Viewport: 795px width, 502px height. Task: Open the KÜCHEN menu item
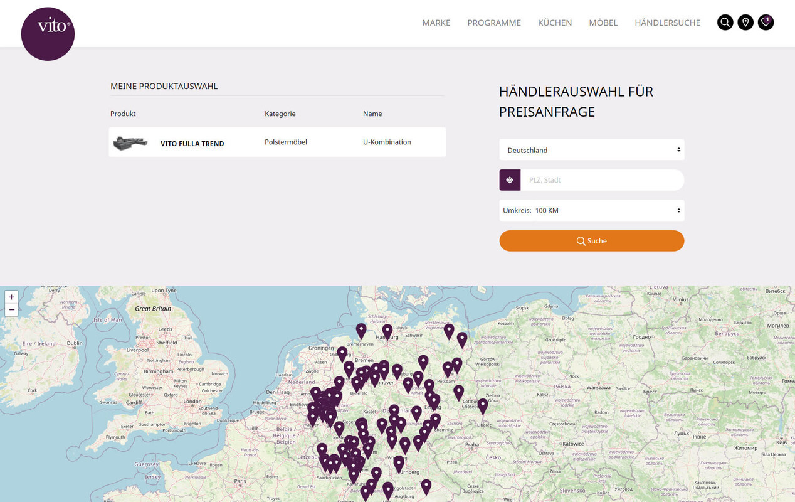click(554, 23)
